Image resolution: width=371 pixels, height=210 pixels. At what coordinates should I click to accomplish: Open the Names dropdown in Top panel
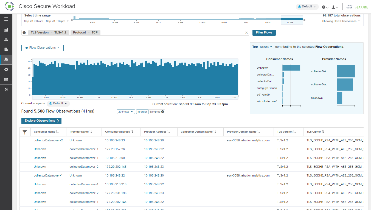click(266, 47)
